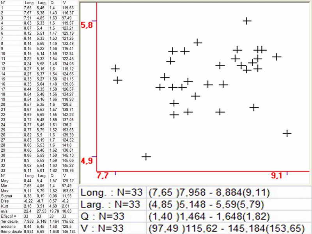Select the 7,7 label on the horizontal axis
Viewport: 312px width, 234px height.
pyautogui.click(x=103, y=176)
